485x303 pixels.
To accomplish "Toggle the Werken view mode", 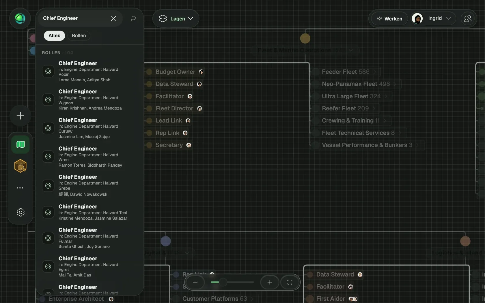I will (389, 18).
